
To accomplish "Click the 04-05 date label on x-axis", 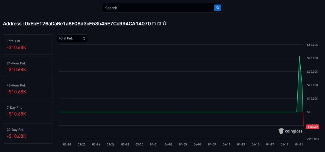I will pos(183,144).
